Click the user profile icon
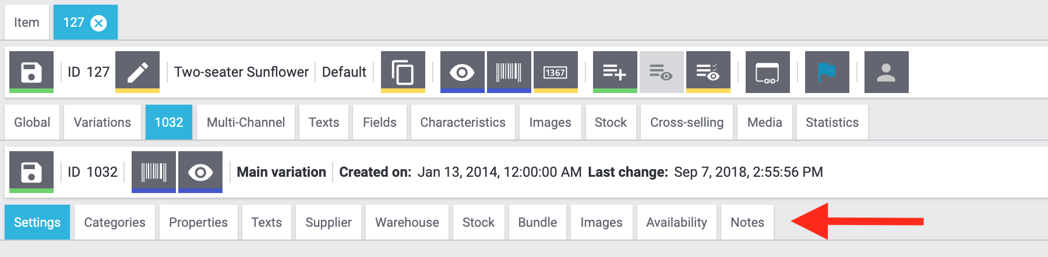This screenshot has width=1048, height=257. 886,72
